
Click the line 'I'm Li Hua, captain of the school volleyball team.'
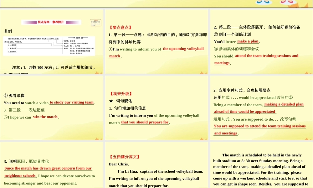[x=160, y=171]
